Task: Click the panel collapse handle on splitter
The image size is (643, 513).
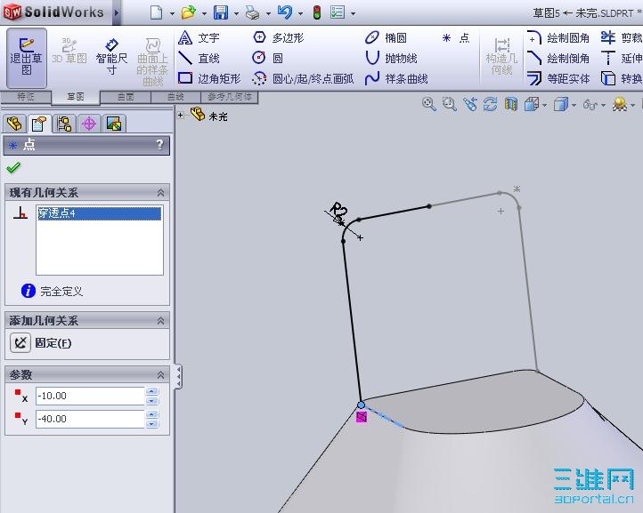Action: point(178,377)
